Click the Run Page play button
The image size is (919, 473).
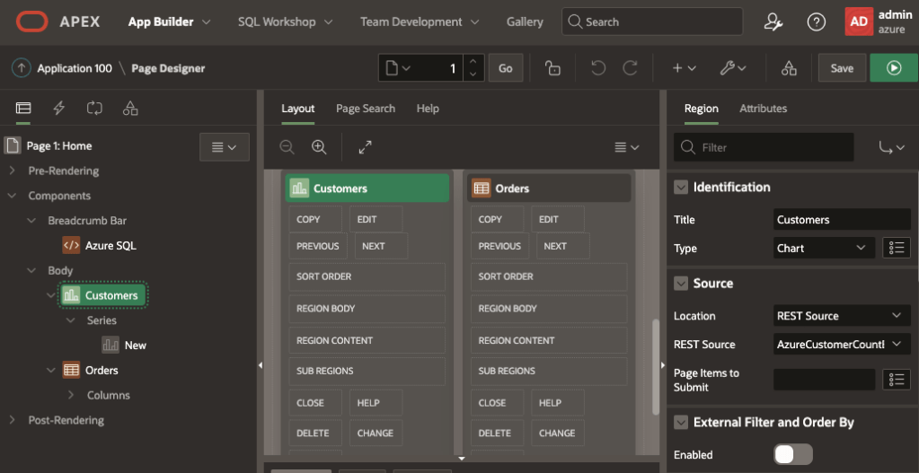pos(893,68)
